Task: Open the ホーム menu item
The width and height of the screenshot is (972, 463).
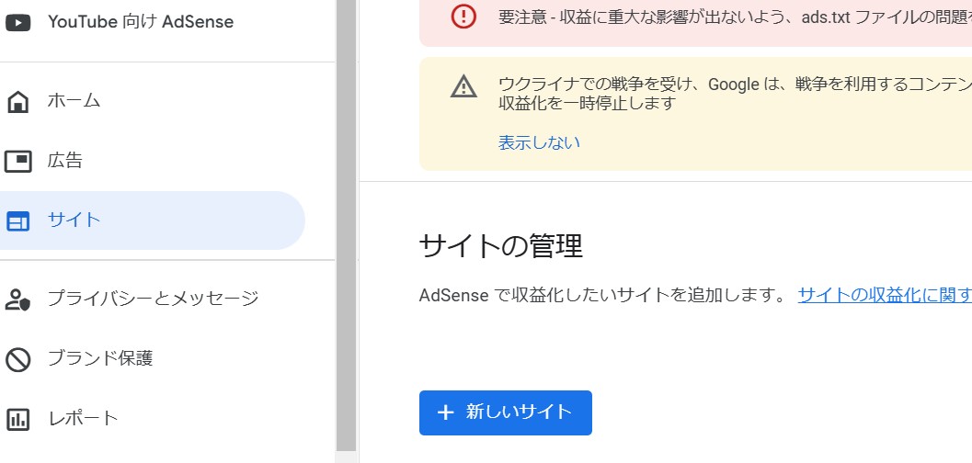Action: [74, 101]
